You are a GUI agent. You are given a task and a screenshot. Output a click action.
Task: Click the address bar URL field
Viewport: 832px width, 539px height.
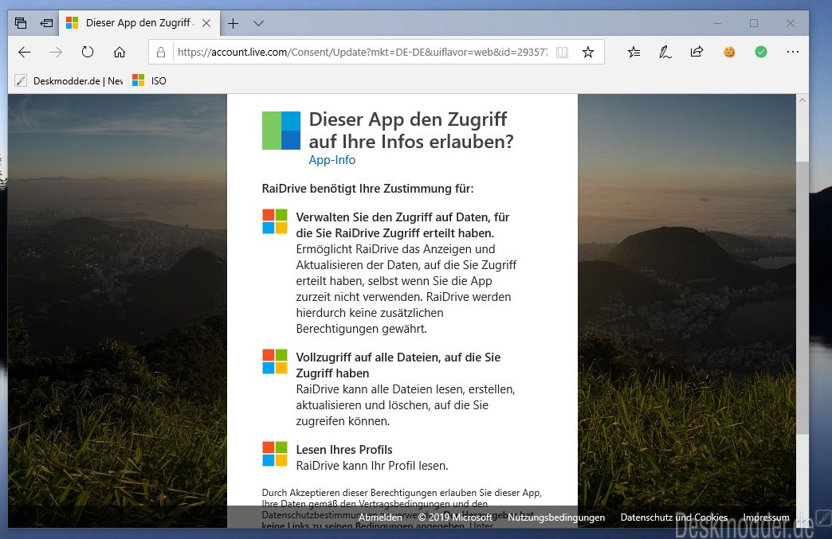pyautogui.click(x=363, y=53)
